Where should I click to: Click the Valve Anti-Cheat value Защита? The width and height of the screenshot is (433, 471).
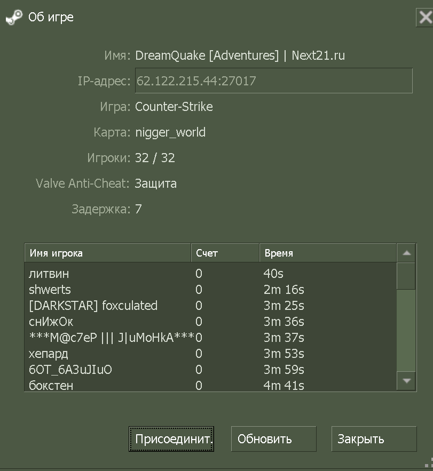coord(155,183)
